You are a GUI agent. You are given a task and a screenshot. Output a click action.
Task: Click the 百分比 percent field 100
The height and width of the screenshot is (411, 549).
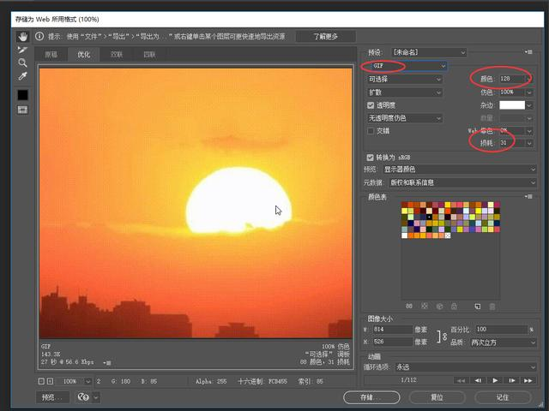tap(501, 329)
